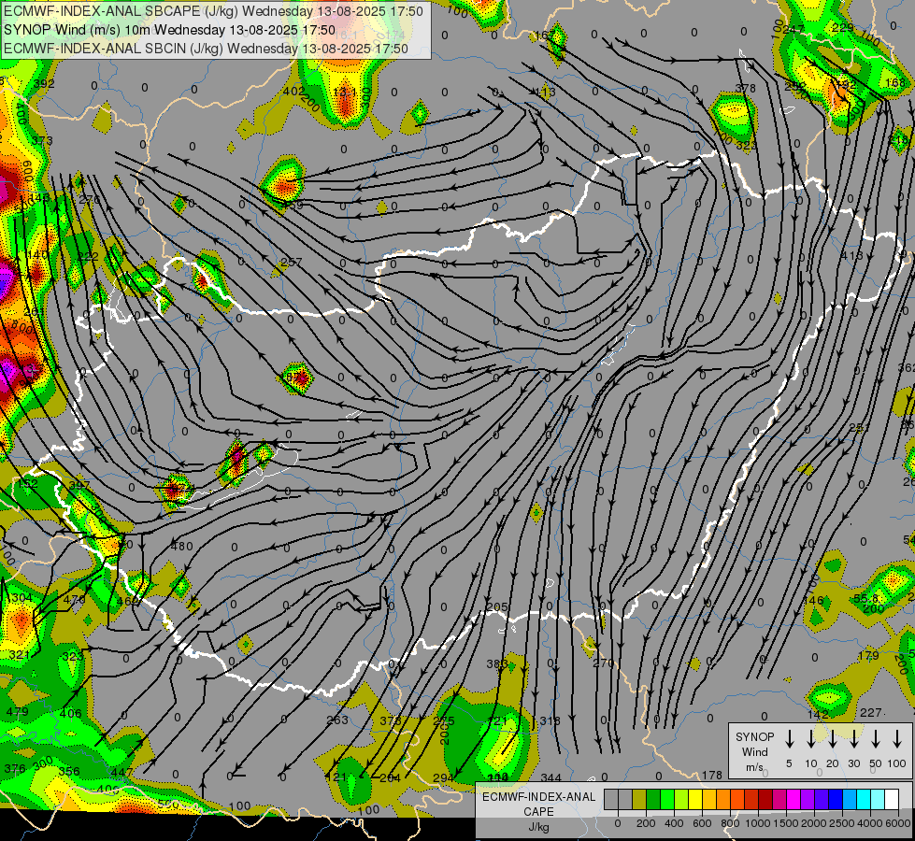Click the map value 263
The width and height of the screenshot is (915, 841).
tap(337, 720)
